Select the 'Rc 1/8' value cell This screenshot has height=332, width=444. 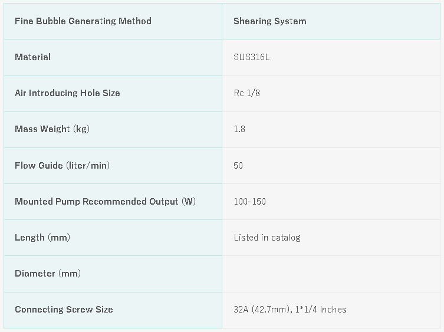[248, 93]
